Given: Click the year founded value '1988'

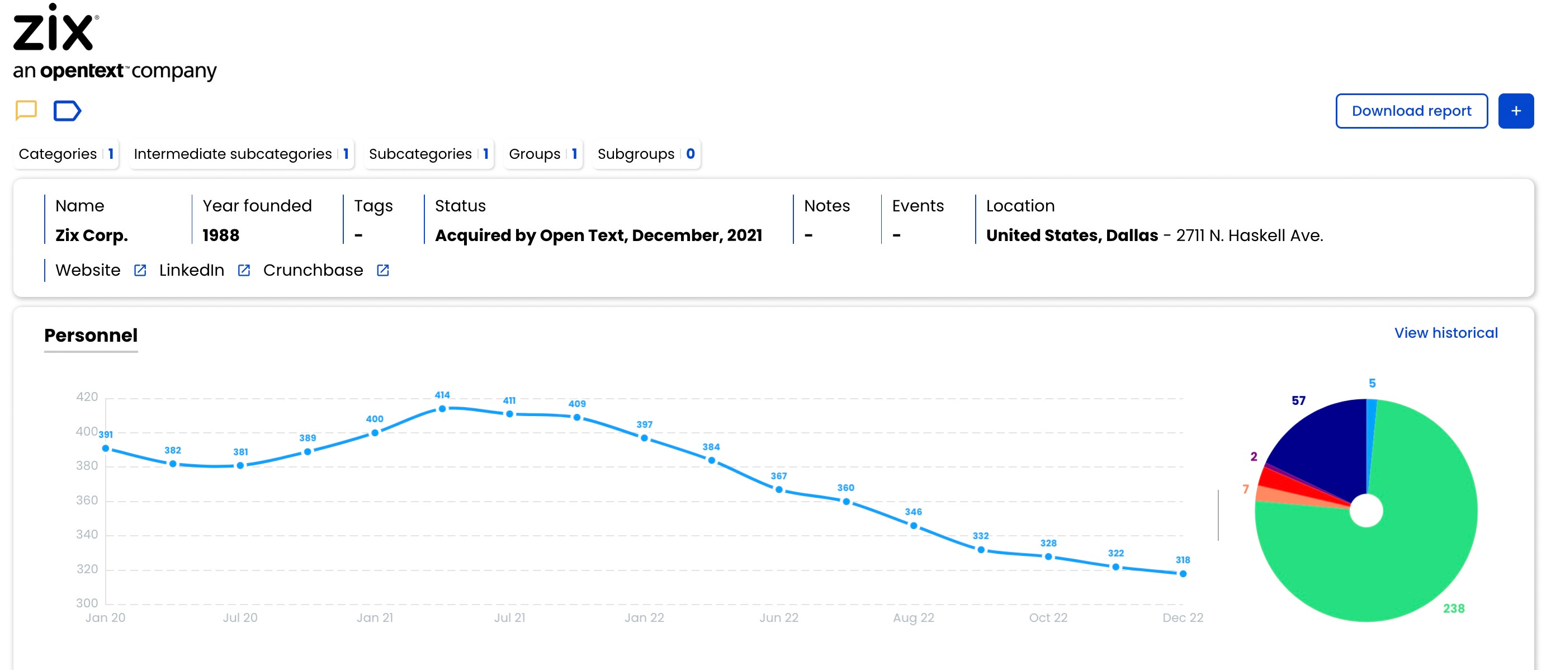Looking at the screenshot, I should point(221,235).
